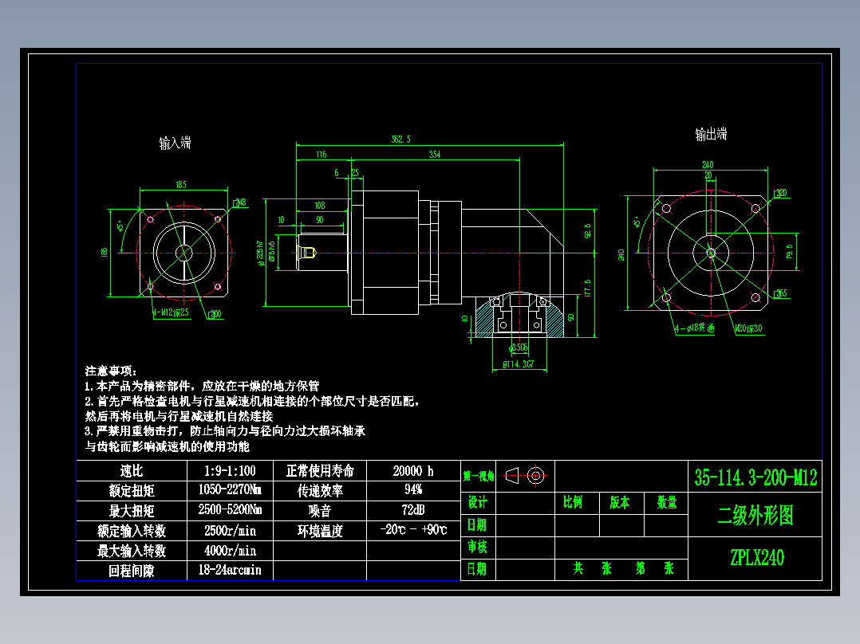Click the output-end mounting flange view
860x644 pixels.
[710, 255]
